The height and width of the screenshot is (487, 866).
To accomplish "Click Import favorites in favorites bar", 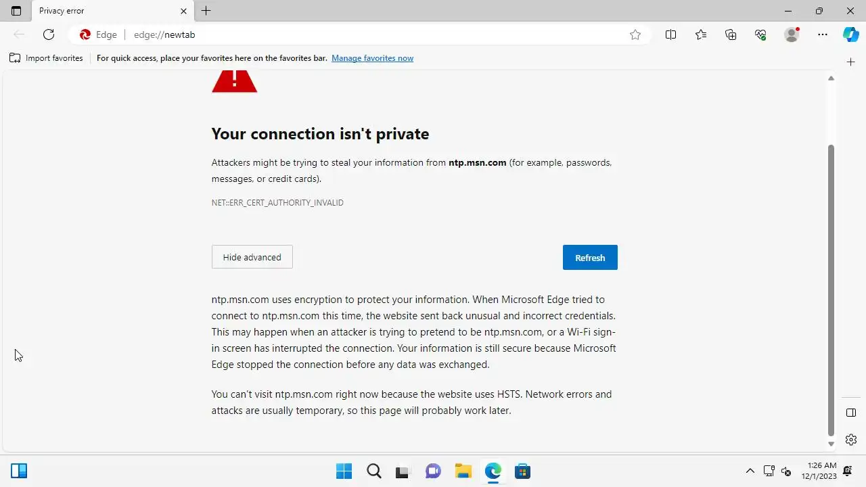I will (x=46, y=58).
